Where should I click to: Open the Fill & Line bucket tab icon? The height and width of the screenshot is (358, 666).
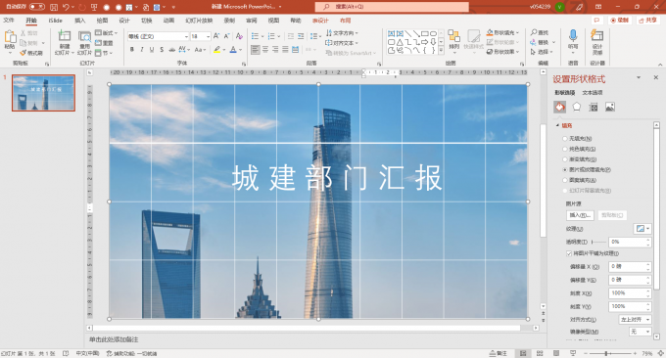(x=560, y=107)
